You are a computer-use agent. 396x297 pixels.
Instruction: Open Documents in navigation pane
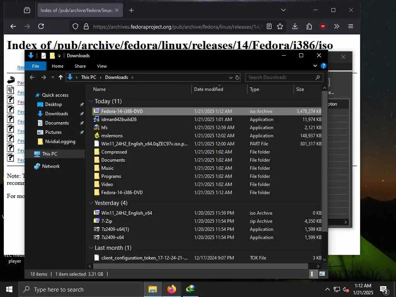point(57,123)
